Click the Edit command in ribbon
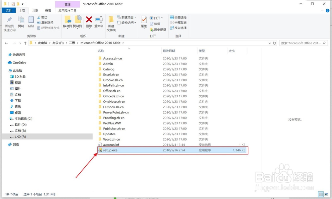Image resolution: width=332 pixels, height=199 pixels. [x=155, y=24]
